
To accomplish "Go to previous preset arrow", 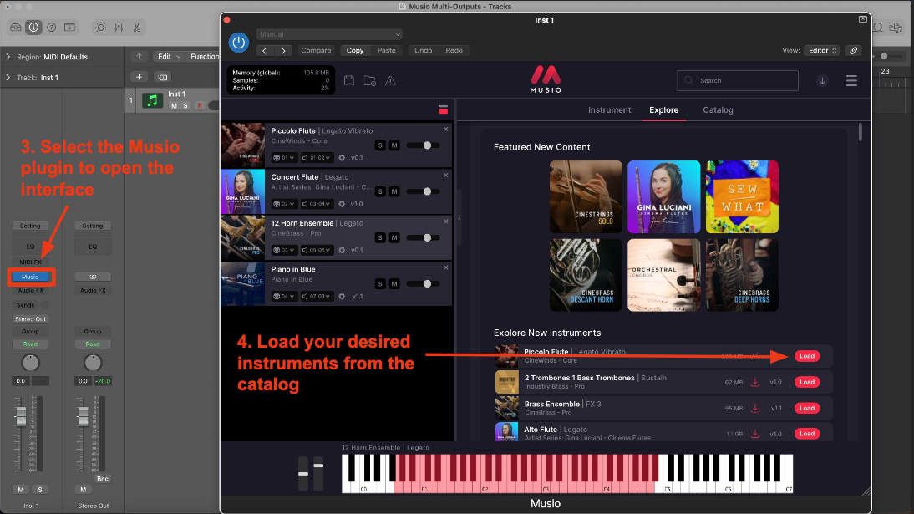I will coord(265,51).
